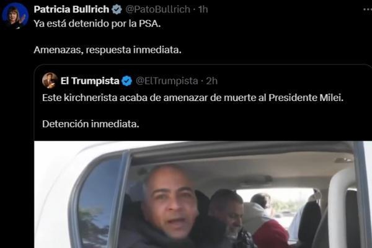Open the Patricia Bullrich display name link
This screenshot has height=248, width=372.
[71, 9]
